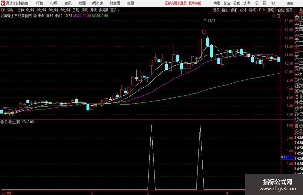303x195 pixels.
Task: Select the 日线 daily period tab
Action: tap(76, 10)
